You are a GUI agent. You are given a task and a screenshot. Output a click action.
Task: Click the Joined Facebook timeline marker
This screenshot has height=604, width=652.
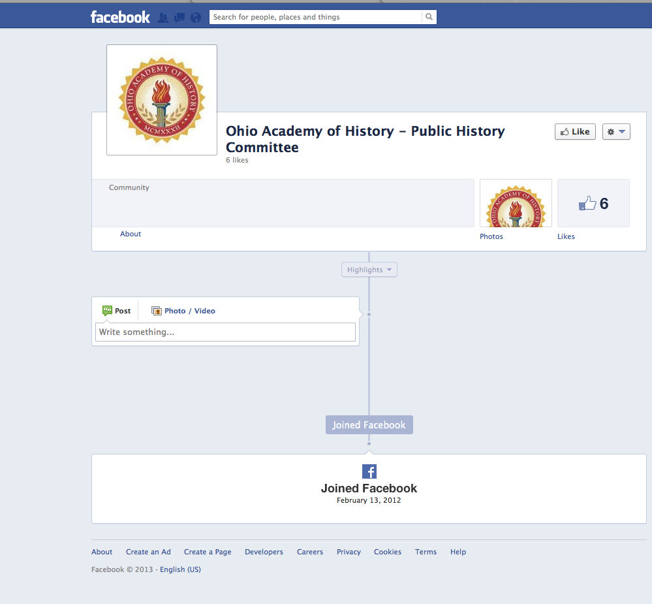click(369, 424)
